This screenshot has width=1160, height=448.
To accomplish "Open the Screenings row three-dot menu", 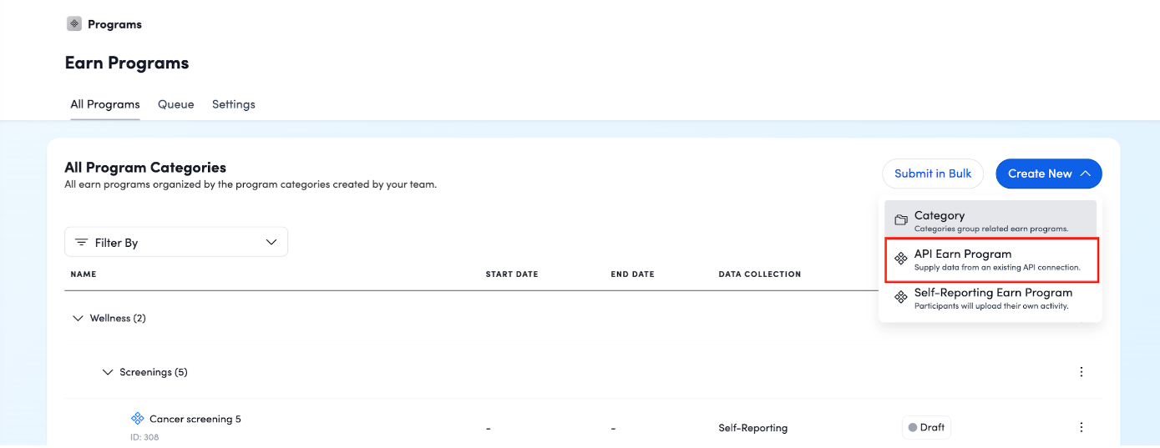I will 1081,372.
